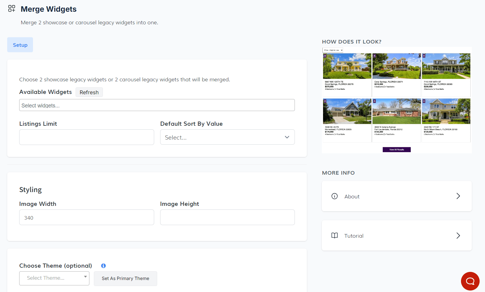Focus the Select widgets input field
The height and width of the screenshot is (292, 485).
click(x=157, y=105)
